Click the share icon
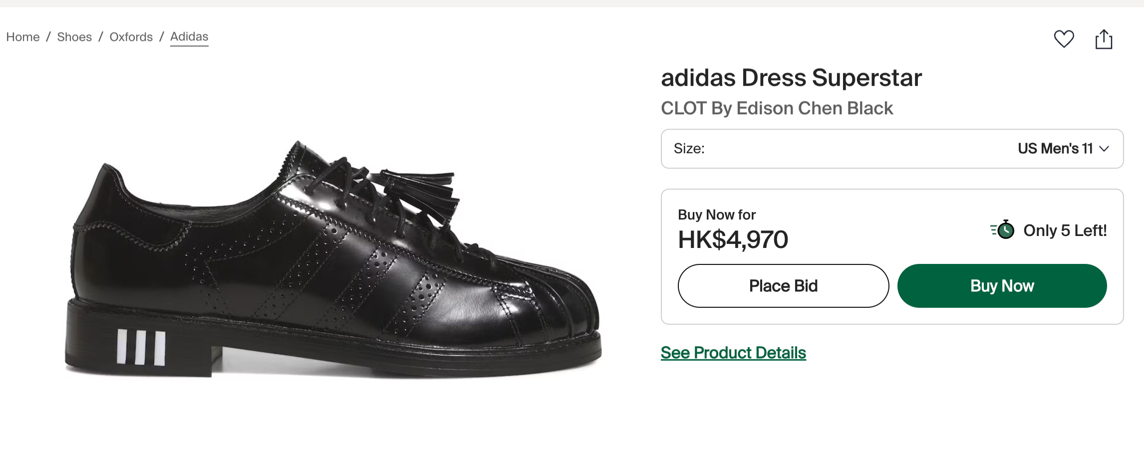 tap(1104, 39)
